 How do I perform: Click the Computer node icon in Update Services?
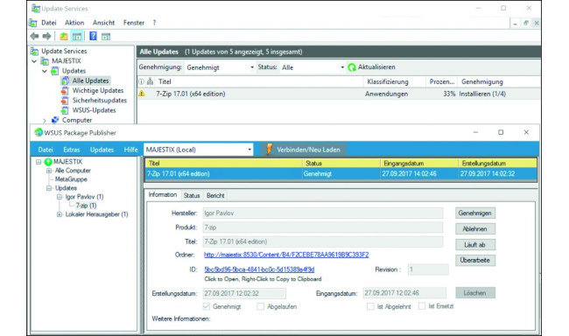(55, 120)
